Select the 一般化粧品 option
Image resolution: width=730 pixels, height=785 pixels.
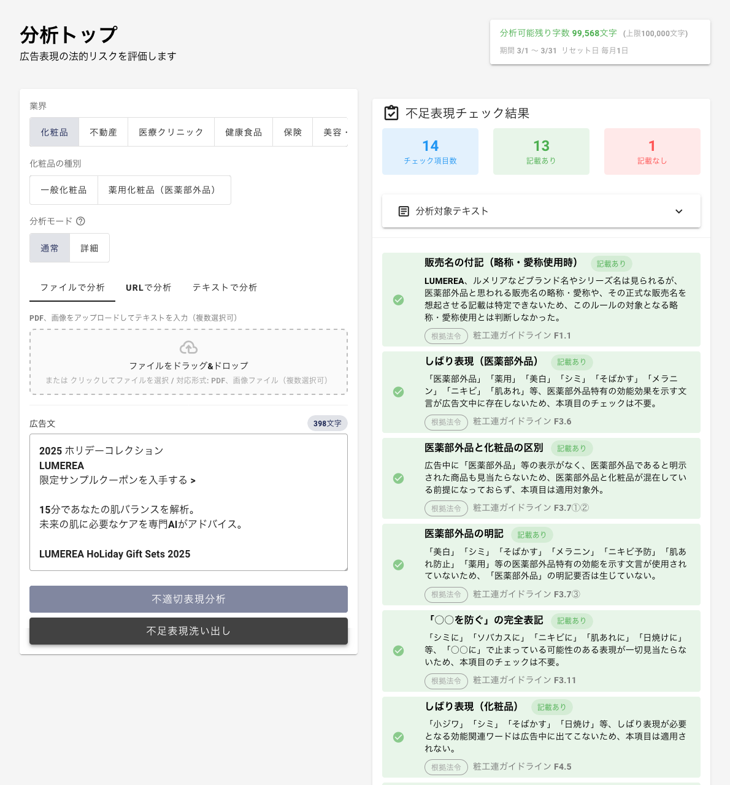[x=63, y=190]
